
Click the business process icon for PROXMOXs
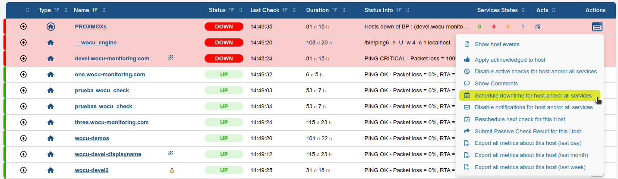point(50,27)
